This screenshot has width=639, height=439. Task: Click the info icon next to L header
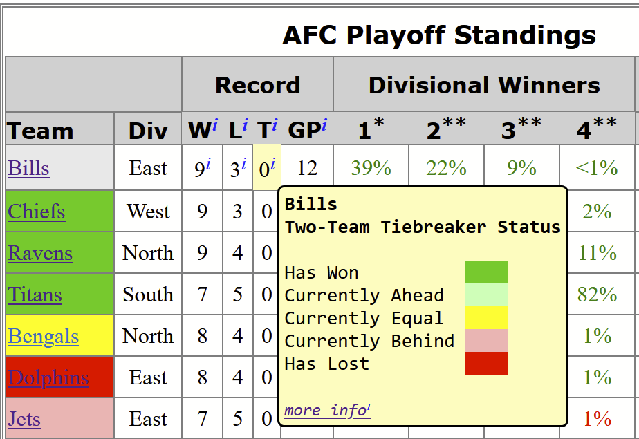coord(245,124)
